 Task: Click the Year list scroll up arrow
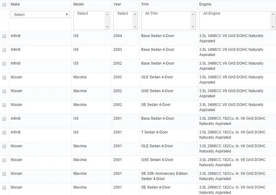point(135,14)
